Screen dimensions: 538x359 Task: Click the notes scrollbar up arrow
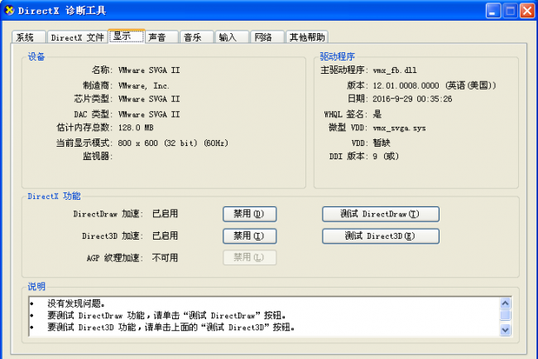pos(505,303)
